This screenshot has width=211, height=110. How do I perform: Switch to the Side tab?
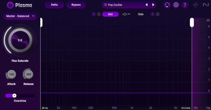[x=141, y=14]
